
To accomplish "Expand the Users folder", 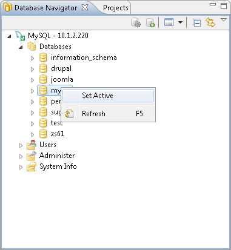I will click(x=21, y=145).
